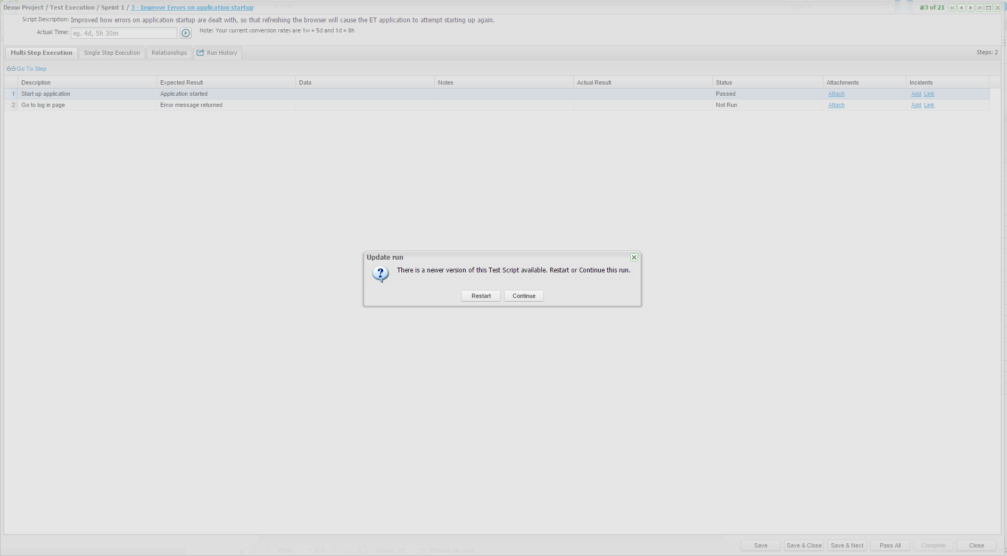Click Attach for the Start up application step
This screenshot has width=1007, height=556.
pyautogui.click(x=836, y=94)
